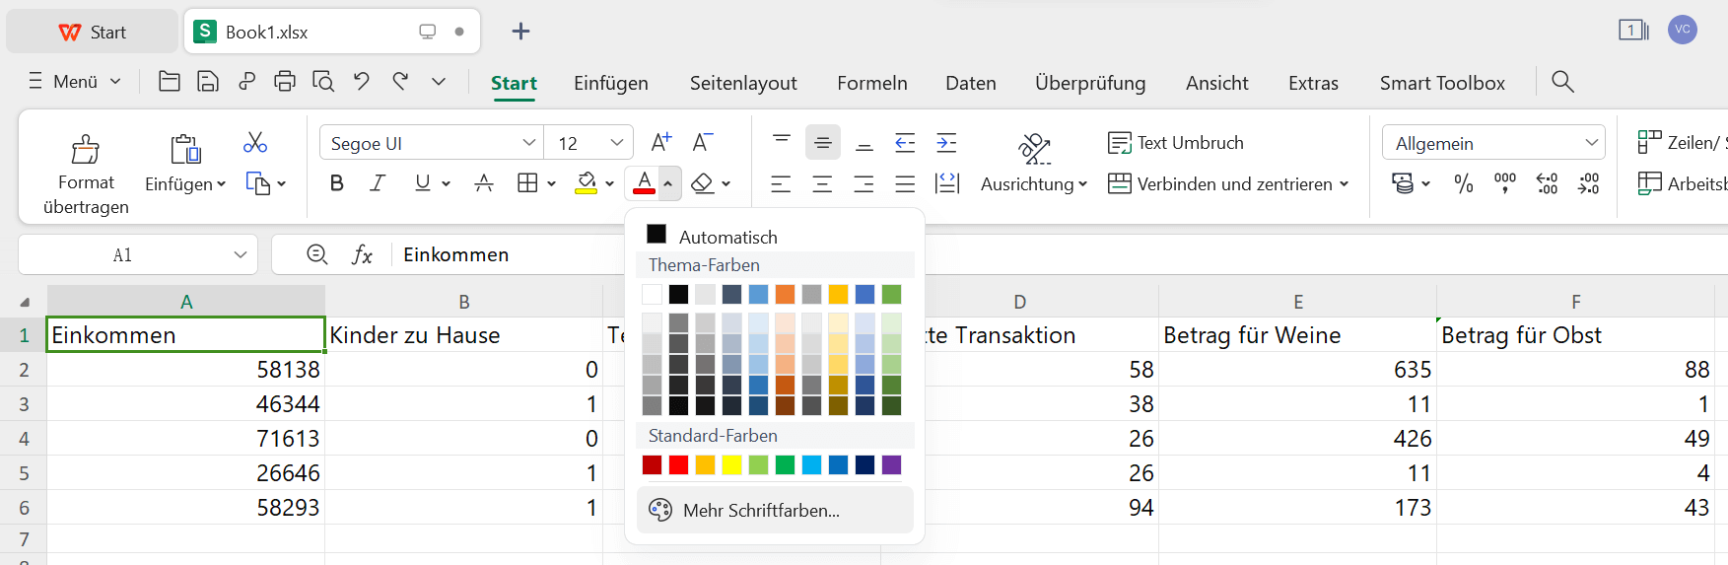Select Automatisch font color option
Screen dimensions: 1728x565
click(727, 237)
